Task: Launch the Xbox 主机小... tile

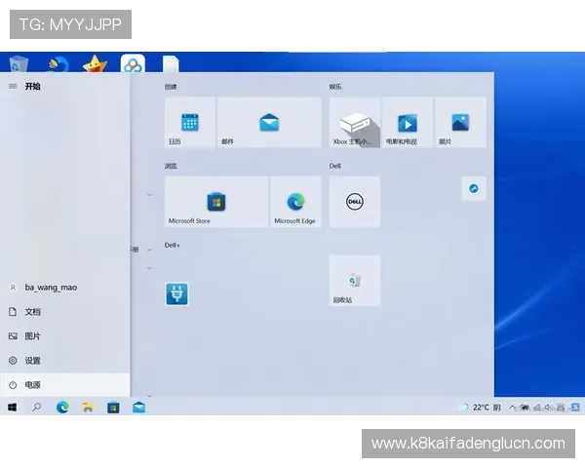Action: [355, 123]
